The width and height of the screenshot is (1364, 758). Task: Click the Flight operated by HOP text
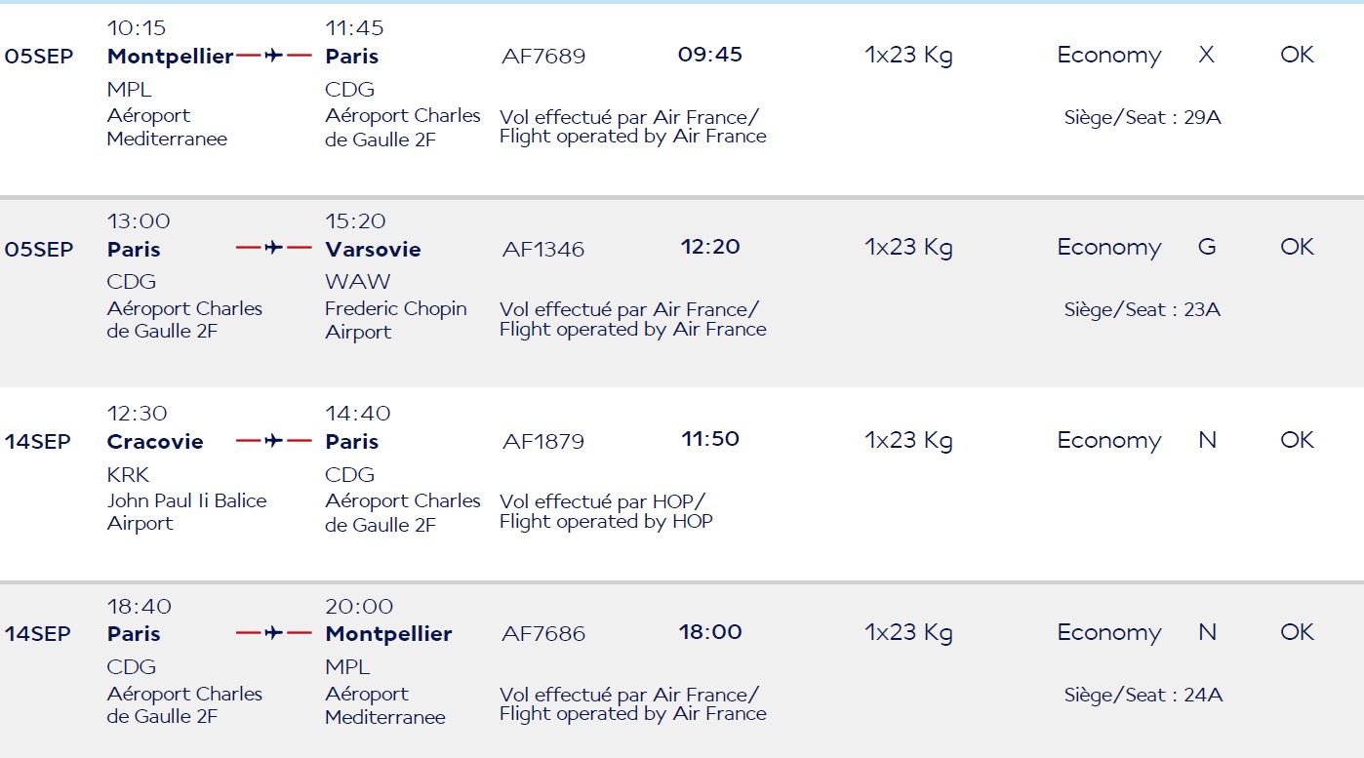click(606, 522)
